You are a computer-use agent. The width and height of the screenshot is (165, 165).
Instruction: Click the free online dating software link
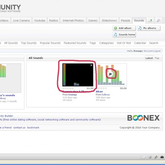(x=20, y=120)
